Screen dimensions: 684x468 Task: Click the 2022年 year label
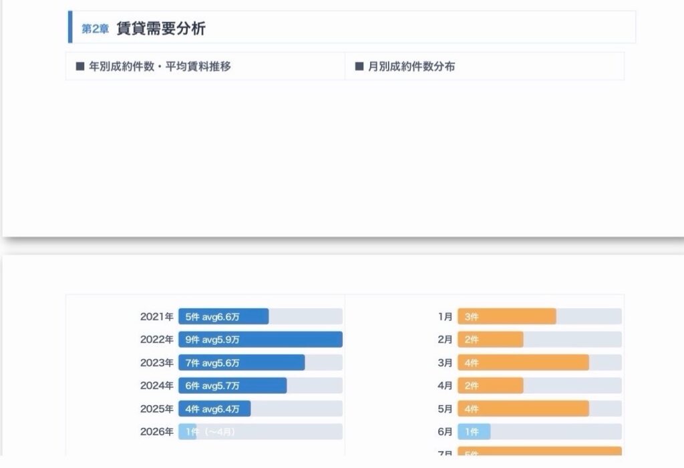[x=156, y=340]
